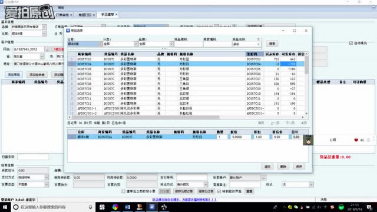Toggle 转到修改界面 checkbox

tap(219, 191)
